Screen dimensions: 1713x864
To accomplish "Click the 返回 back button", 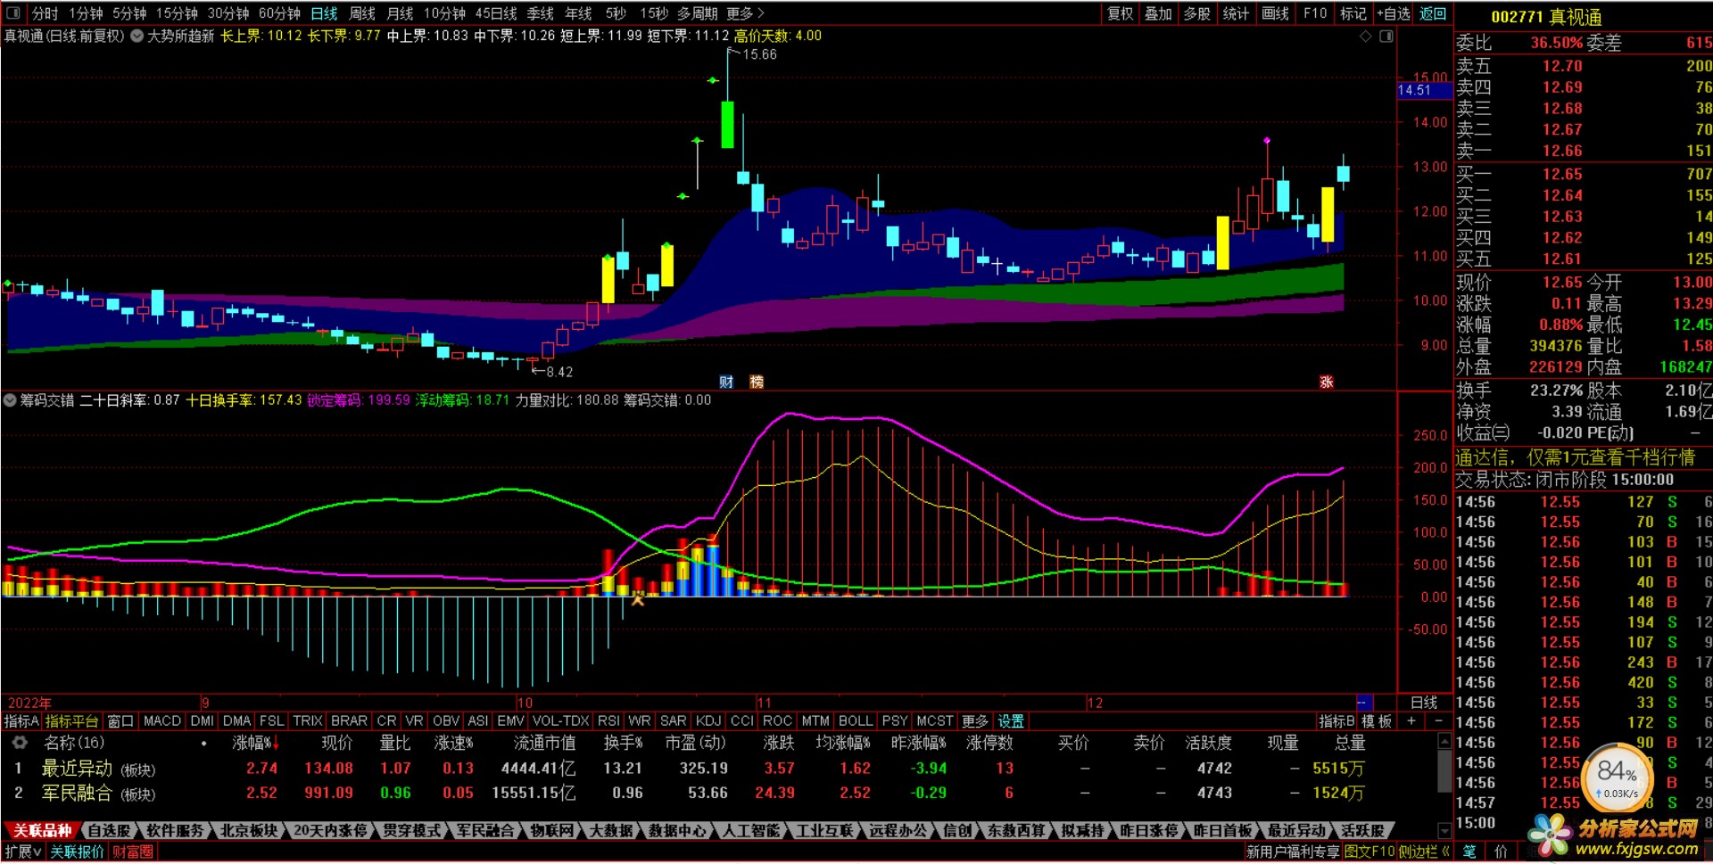I will pos(1433,13).
